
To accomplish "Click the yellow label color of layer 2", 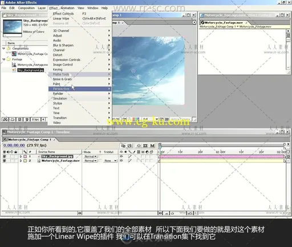I will coord(25,161).
